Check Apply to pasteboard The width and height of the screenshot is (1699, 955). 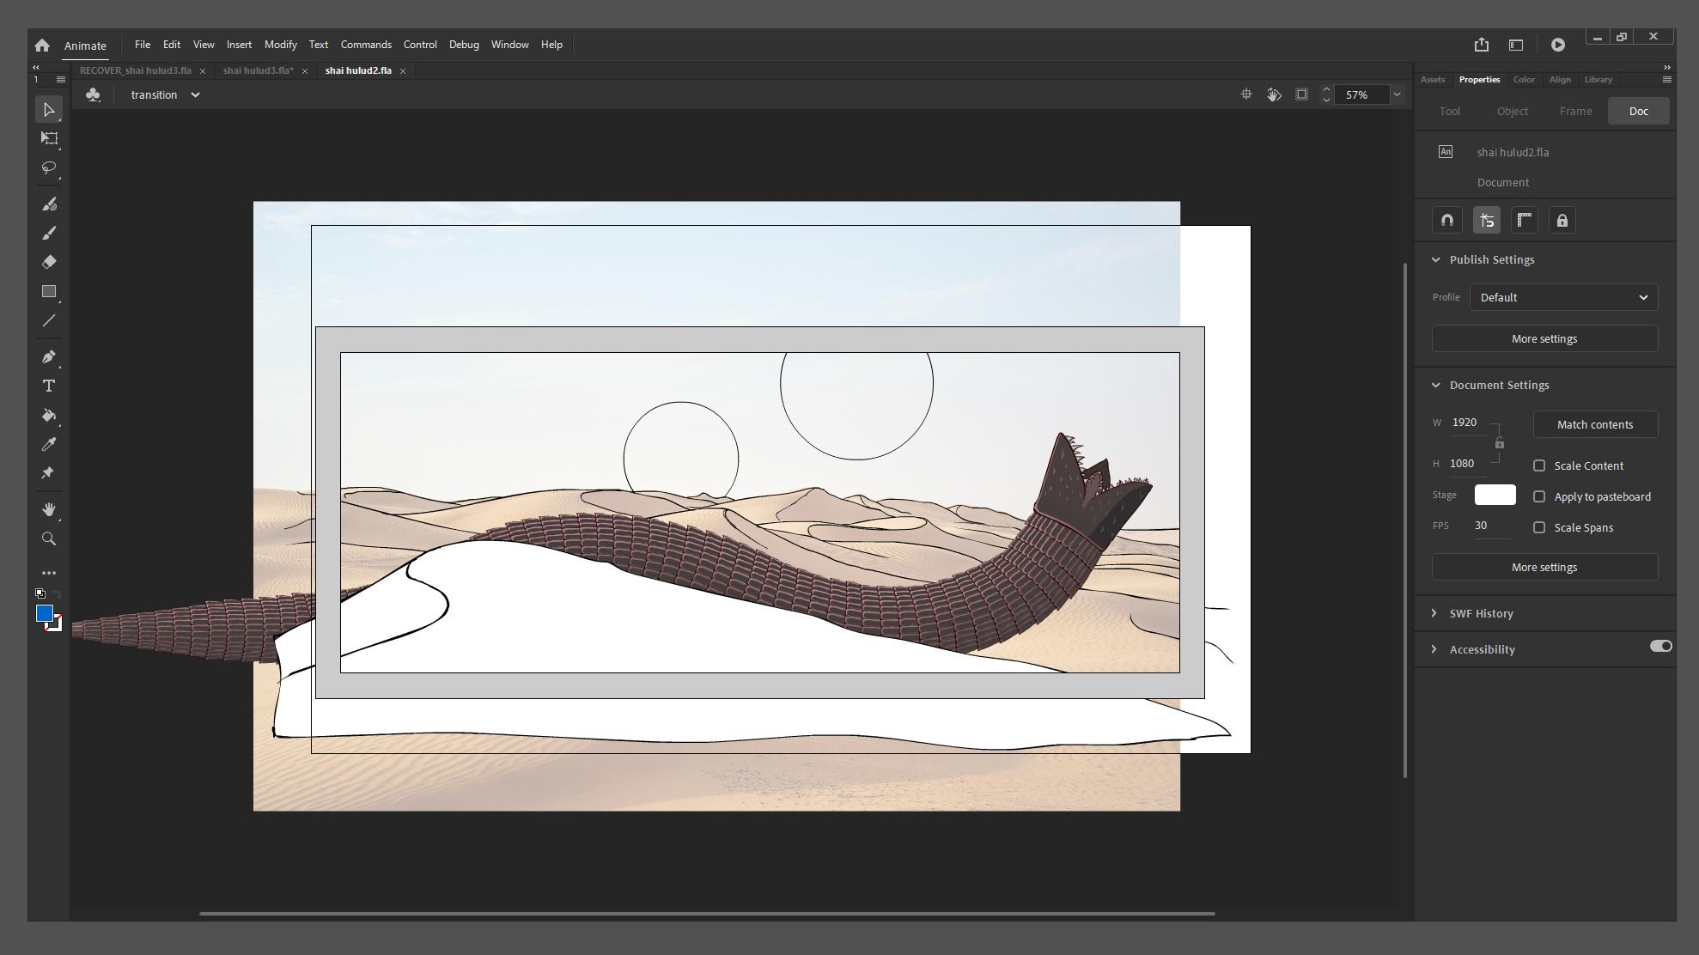[x=1539, y=496]
